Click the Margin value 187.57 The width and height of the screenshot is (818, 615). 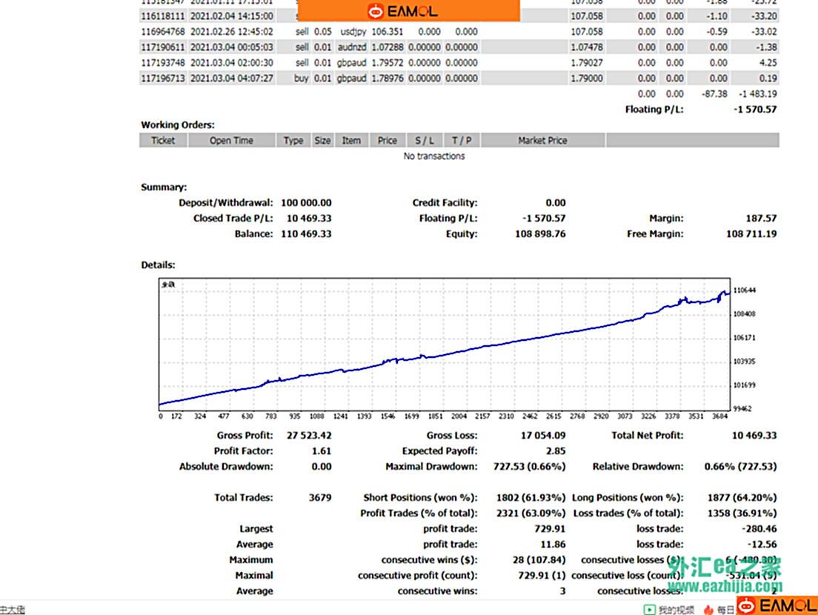[761, 219]
